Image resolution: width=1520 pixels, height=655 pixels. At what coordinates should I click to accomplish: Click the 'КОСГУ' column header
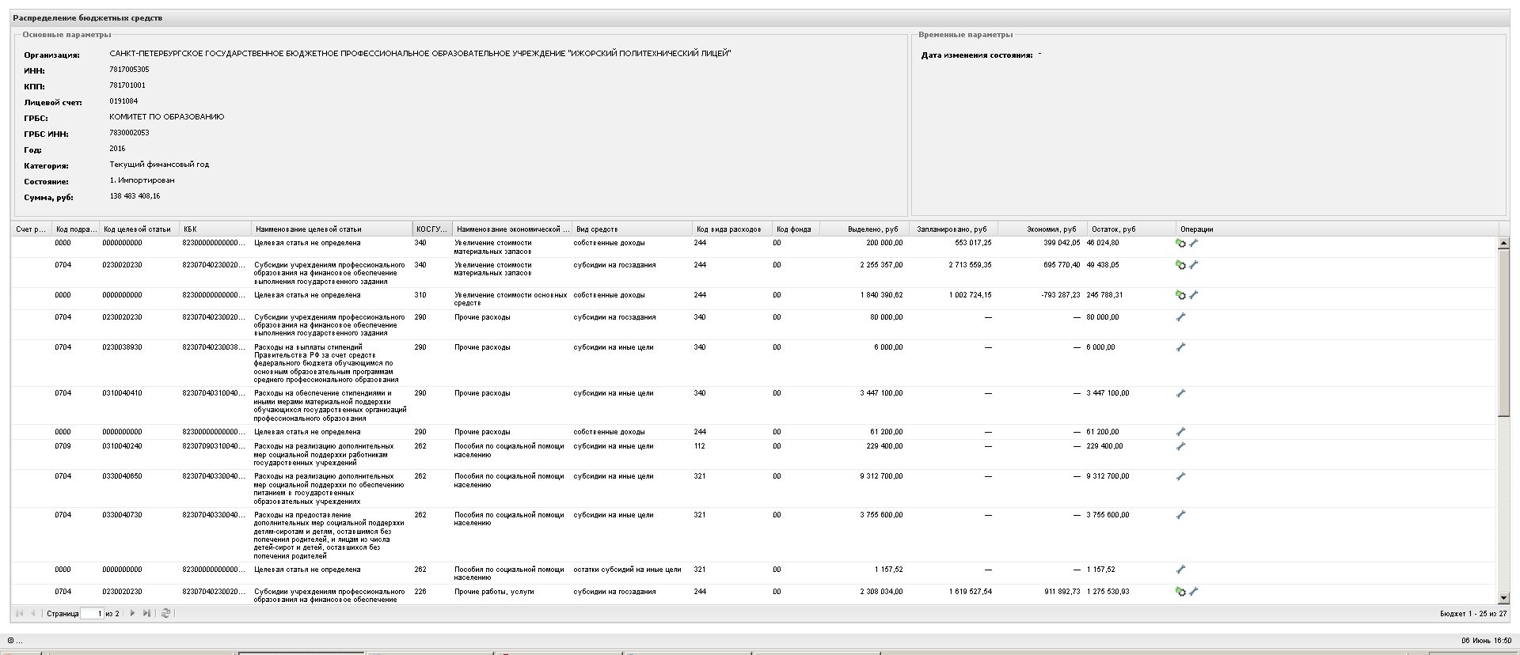coord(431,229)
